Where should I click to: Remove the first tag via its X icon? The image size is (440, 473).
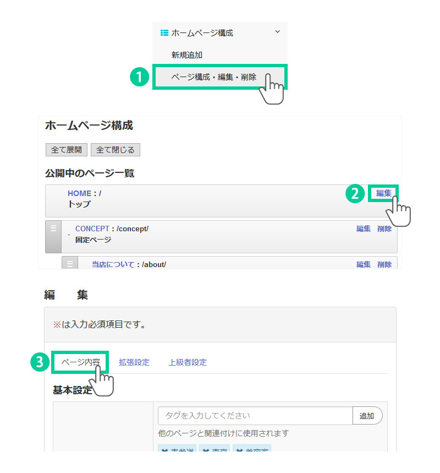coord(164,451)
